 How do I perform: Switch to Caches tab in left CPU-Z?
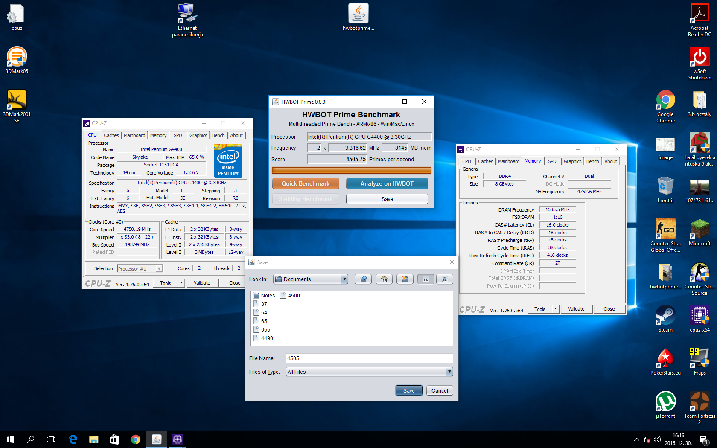pyautogui.click(x=111, y=135)
